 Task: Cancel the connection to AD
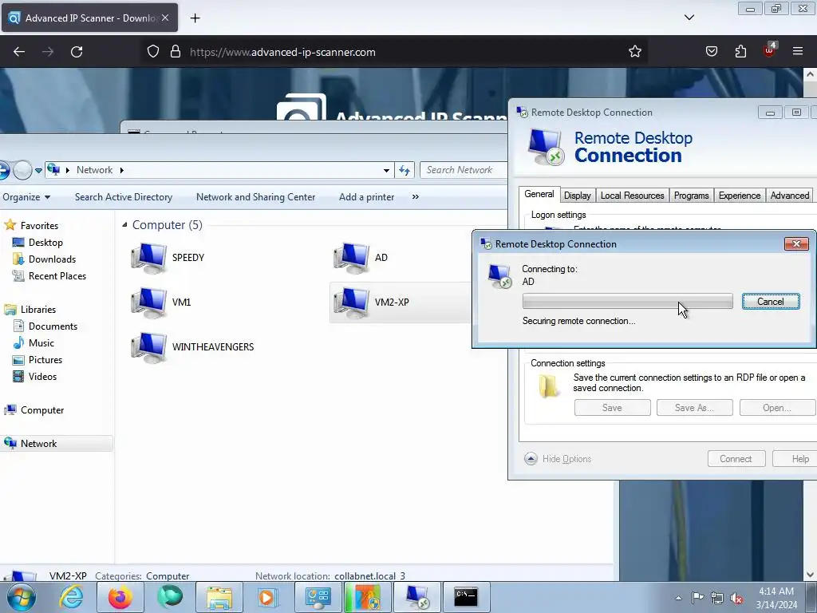[771, 301]
